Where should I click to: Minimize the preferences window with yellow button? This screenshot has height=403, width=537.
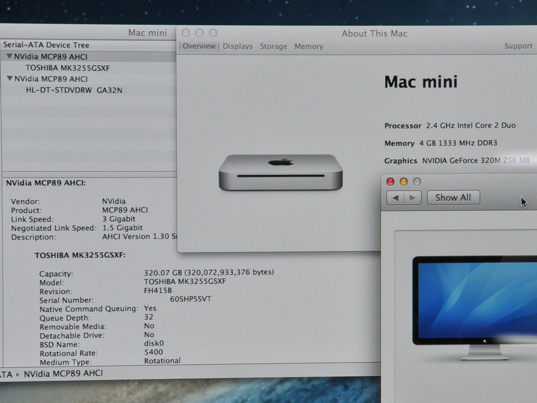[x=403, y=181]
